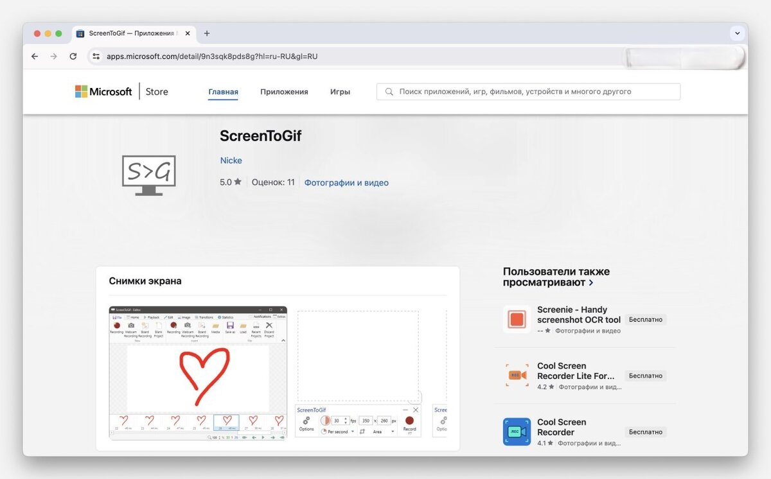Viewport: 771px width, 479px height.
Task: Click the Оценок: 11 ratings count
Action: (273, 182)
